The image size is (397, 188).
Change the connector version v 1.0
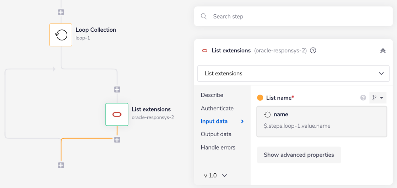pos(215,175)
